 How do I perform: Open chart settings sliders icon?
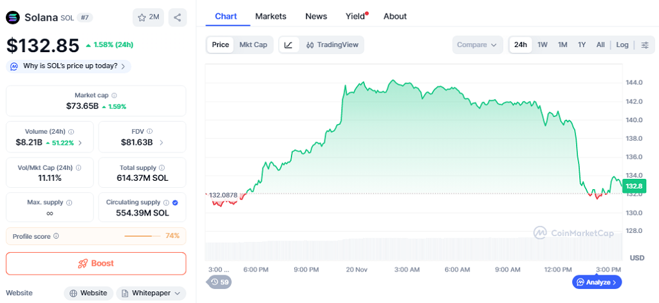coord(645,44)
